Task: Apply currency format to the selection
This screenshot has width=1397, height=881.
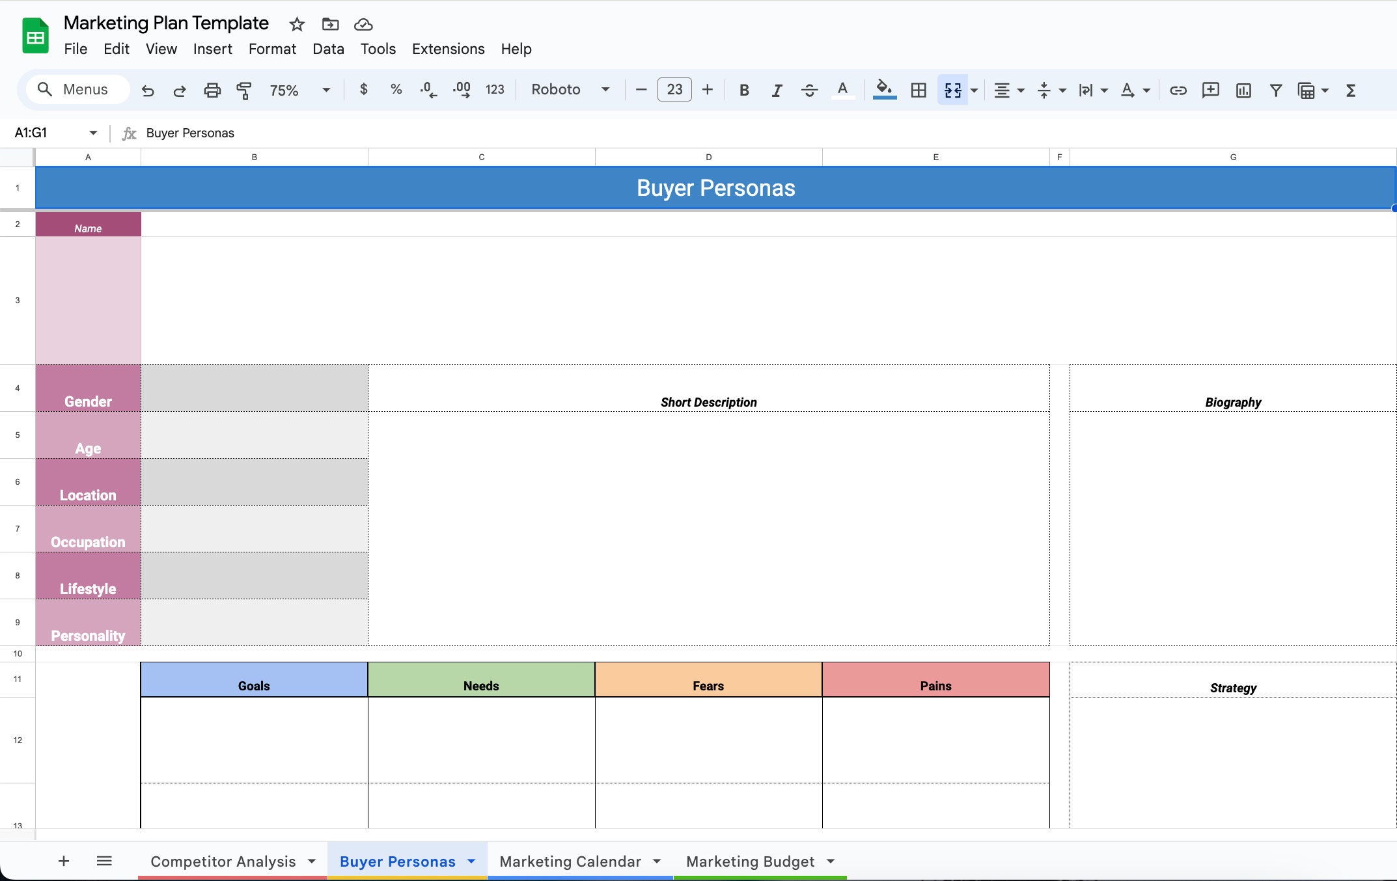Action: pos(363,90)
